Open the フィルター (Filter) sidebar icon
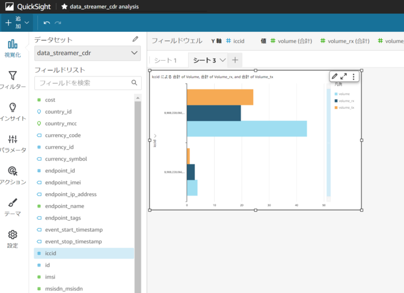404x293 pixels. tap(13, 77)
